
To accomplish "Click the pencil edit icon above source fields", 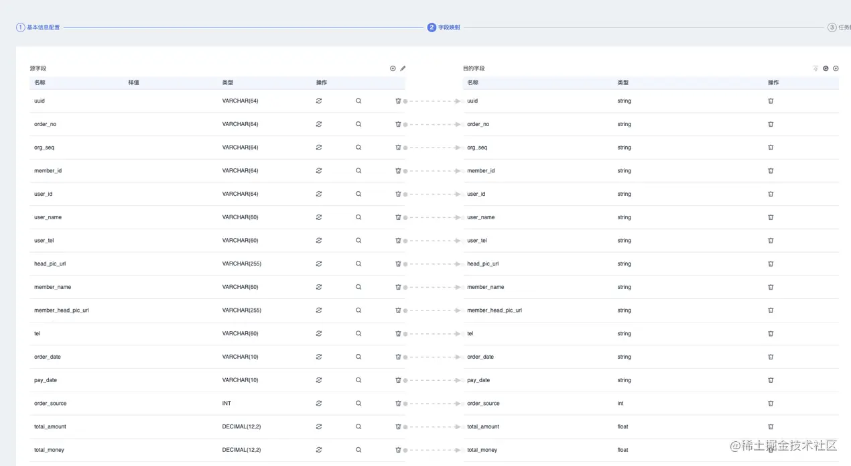I will pyautogui.click(x=403, y=68).
